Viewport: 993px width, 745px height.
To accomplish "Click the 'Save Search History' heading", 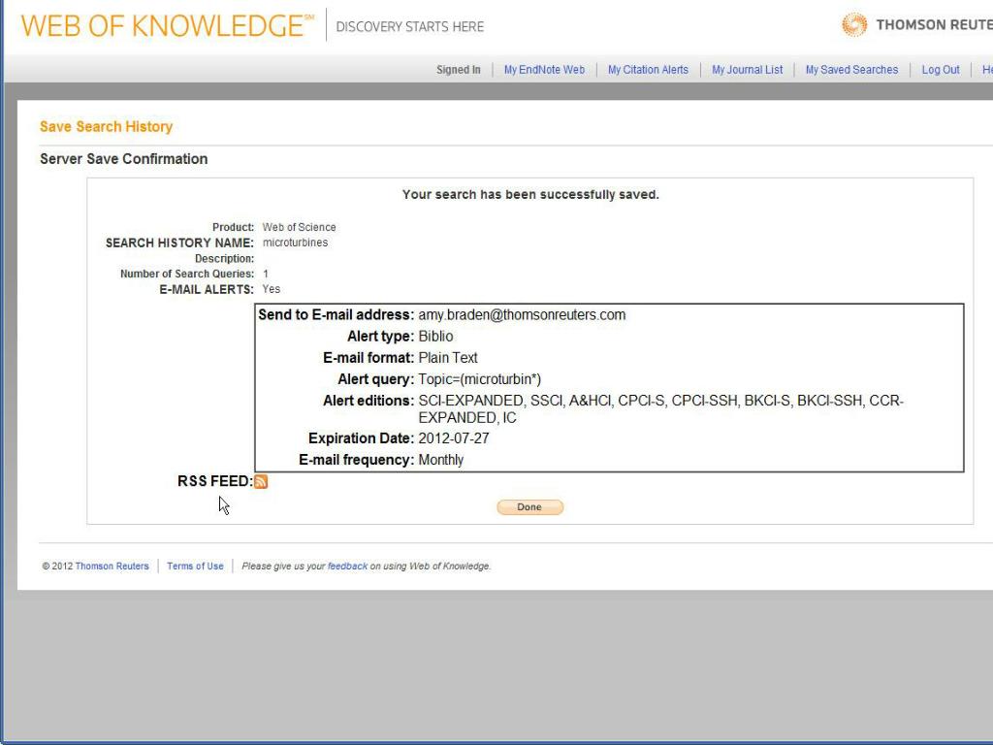I will click(107, 127).
